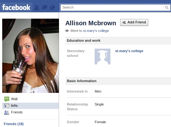Click into the Search field
Viewport: 171px width, 127px height.
pos(112,8)
